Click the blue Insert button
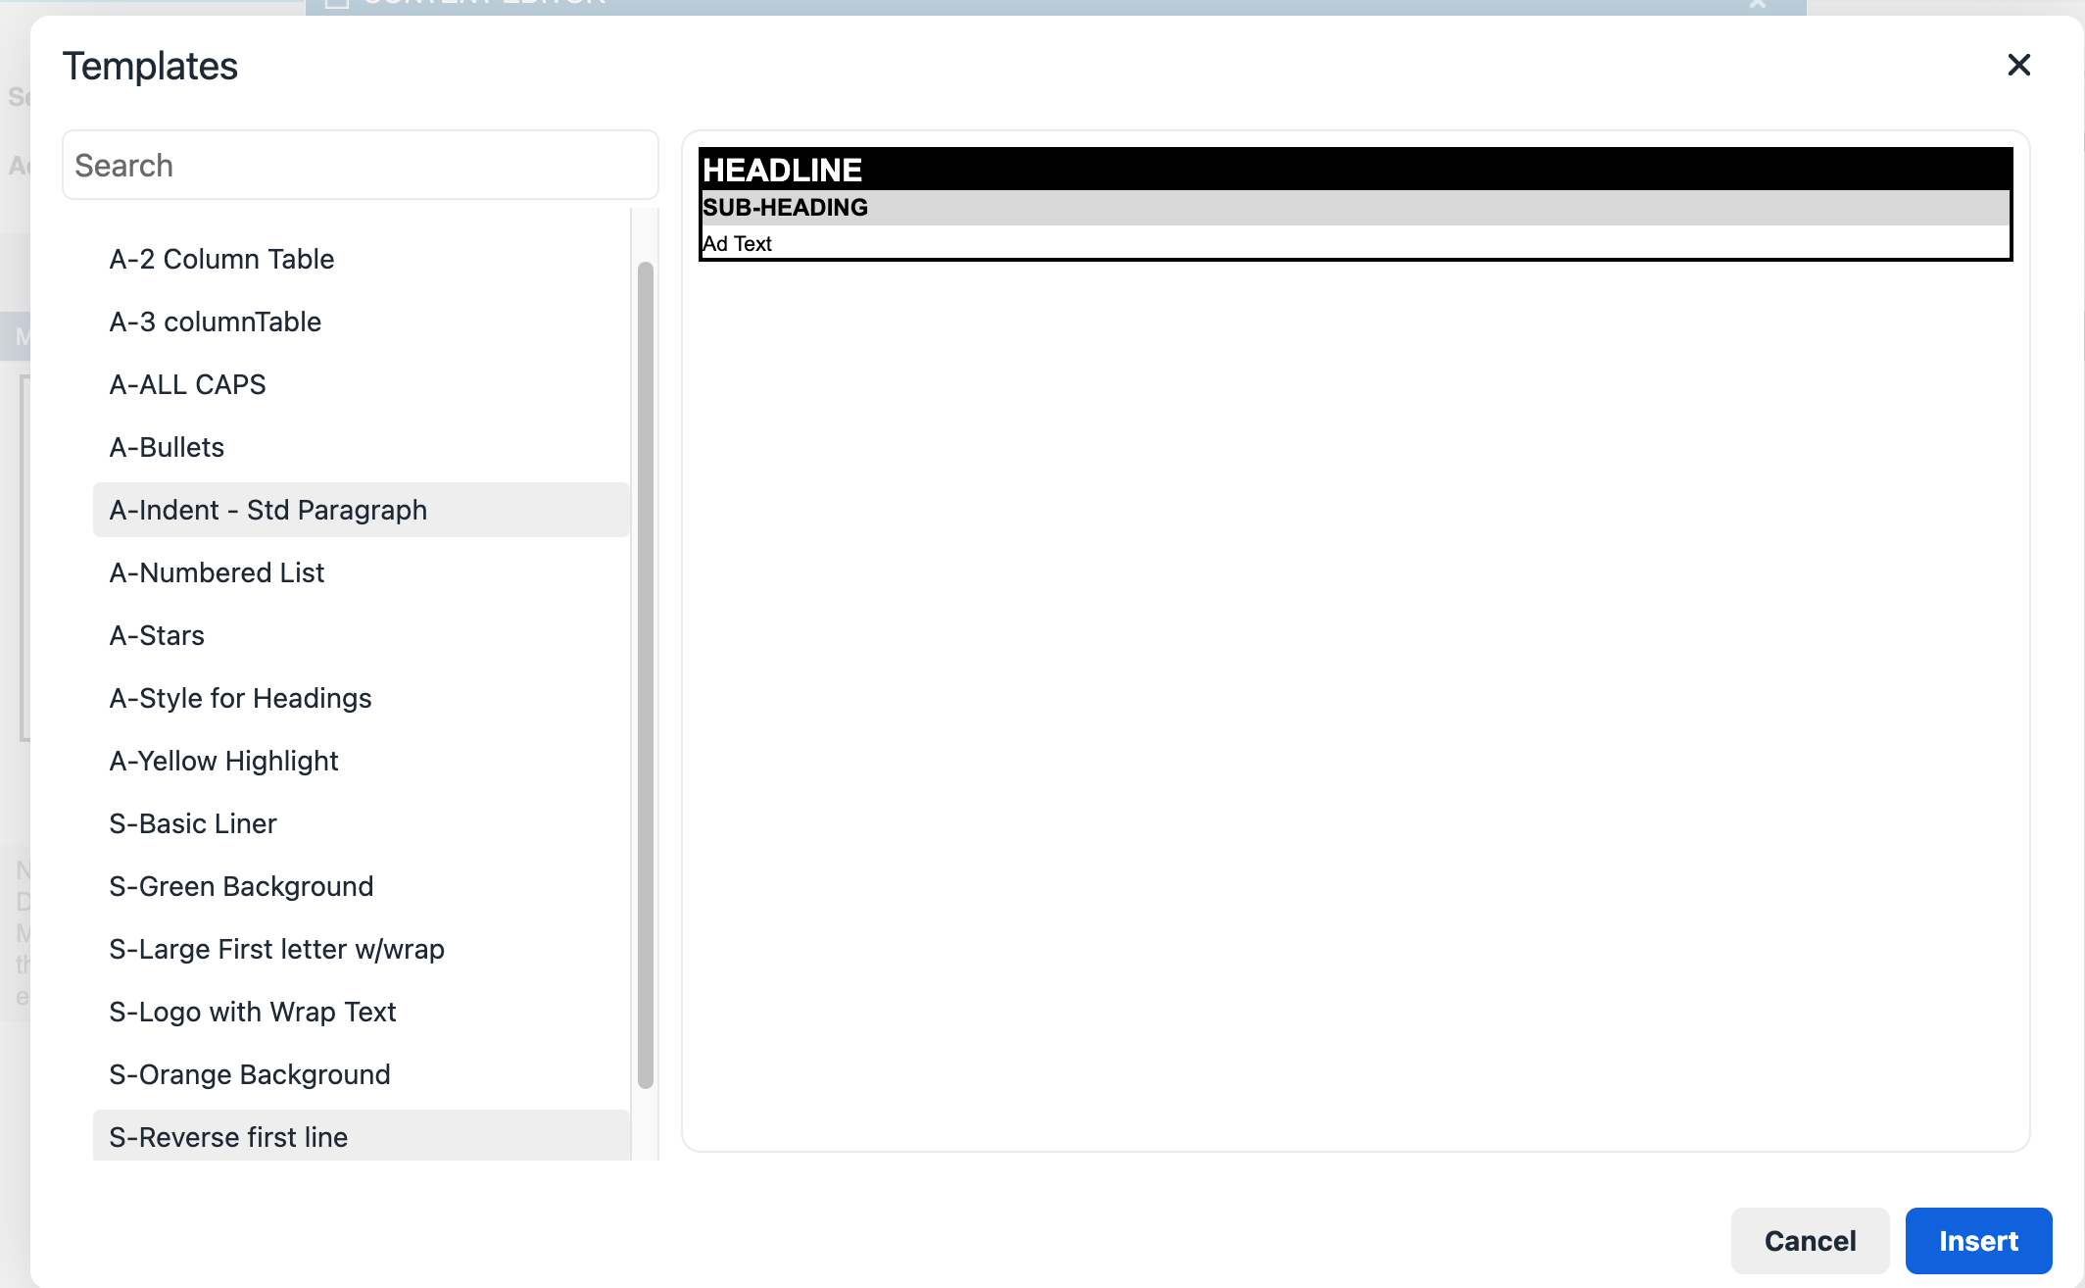 click(x=1977, y=1241)
